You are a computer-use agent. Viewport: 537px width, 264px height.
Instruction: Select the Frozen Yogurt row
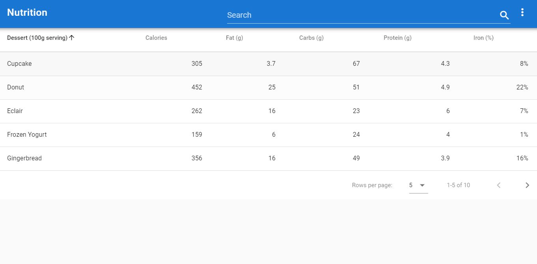click(x=27, y=134)
